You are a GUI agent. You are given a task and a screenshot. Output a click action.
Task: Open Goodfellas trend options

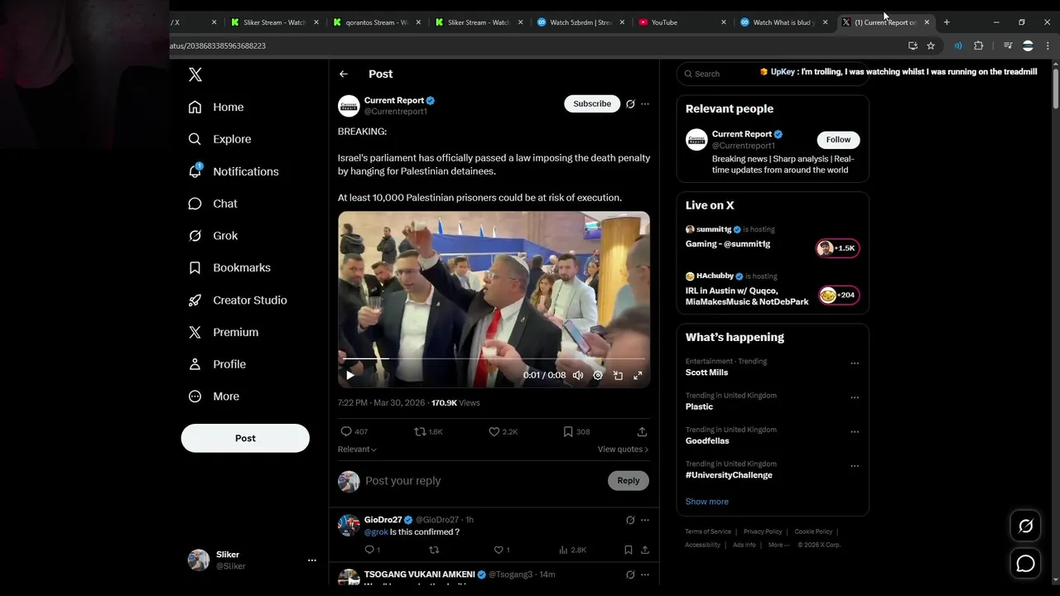point(855,432)
